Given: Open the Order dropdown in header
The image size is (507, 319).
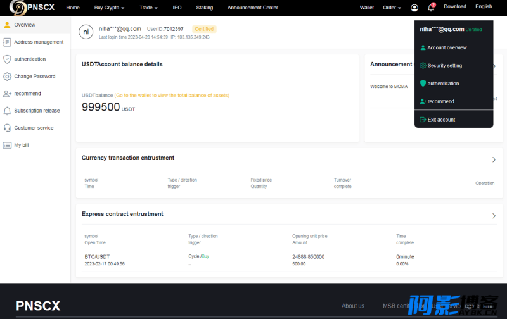Looking at the screenshot, I should [x=392, y=8].
